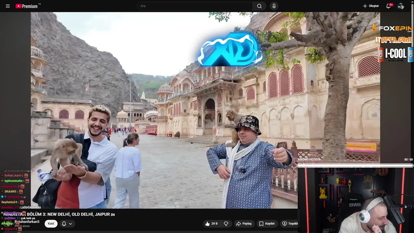Open the Oluştur create button
414x233 pixels.
coord(371,6)
